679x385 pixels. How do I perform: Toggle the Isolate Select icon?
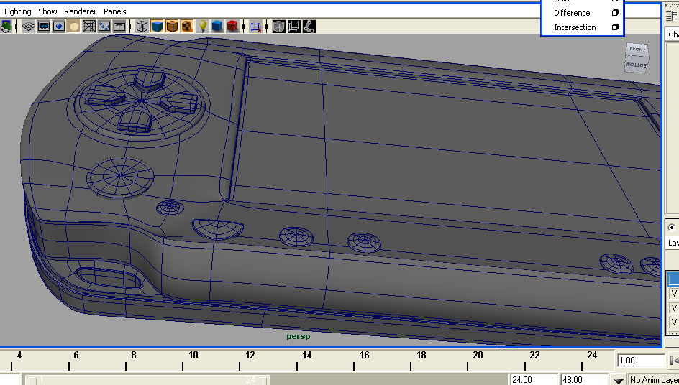pos(255,27)
